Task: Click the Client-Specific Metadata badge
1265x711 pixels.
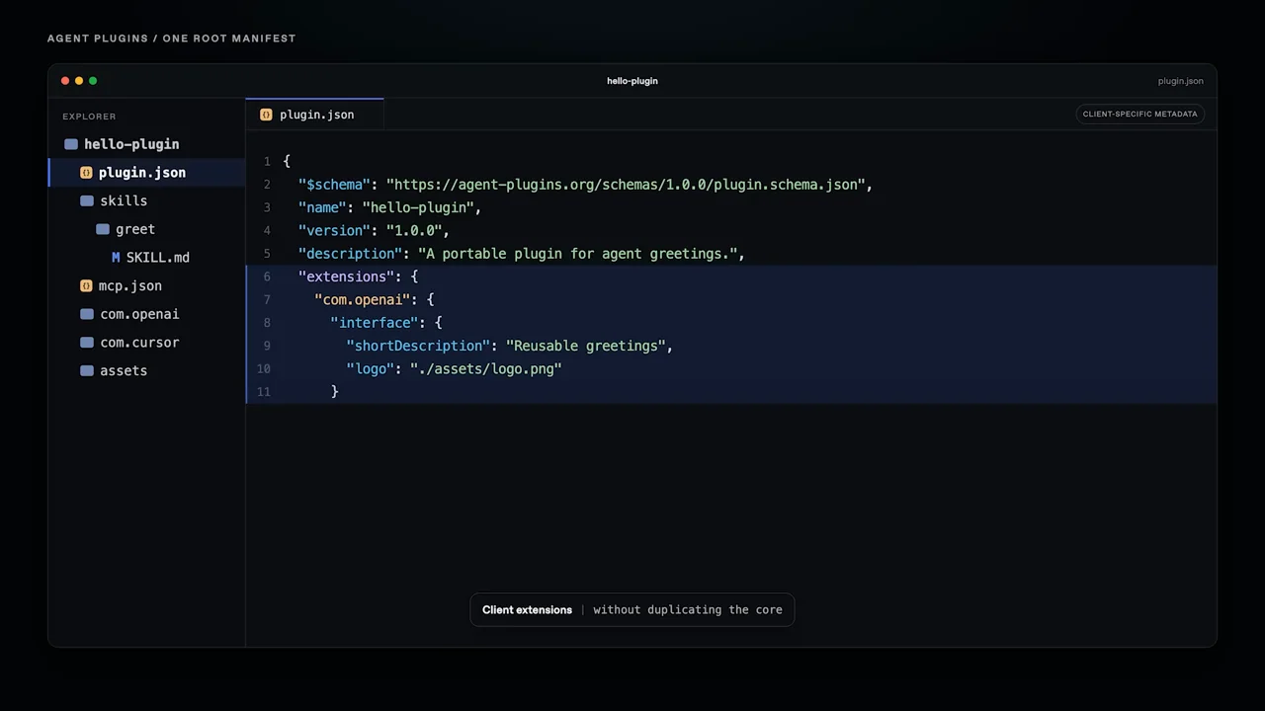Action: point(1139,114)
